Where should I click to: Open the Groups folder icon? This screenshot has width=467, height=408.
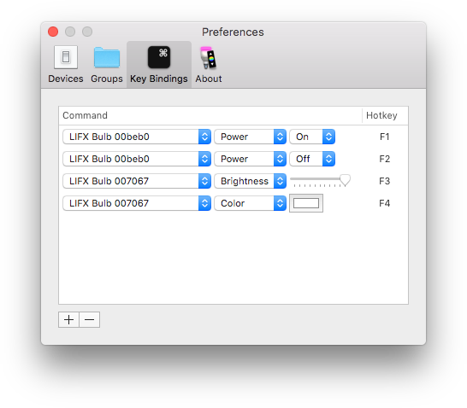tap(107, 57)
